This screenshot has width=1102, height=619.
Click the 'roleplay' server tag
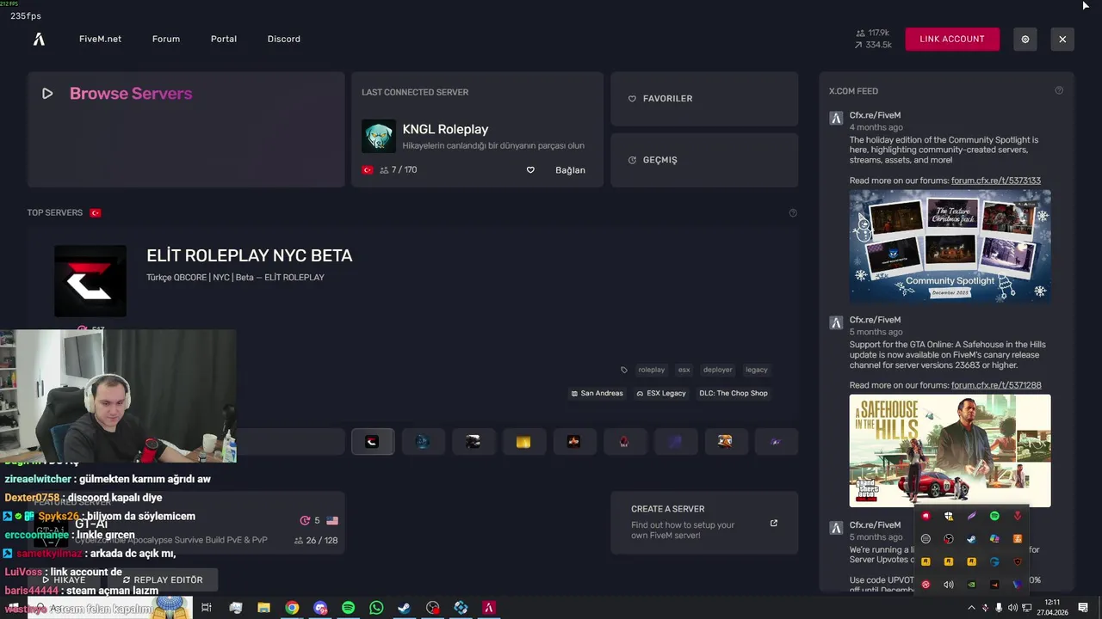tap(652, 370)
